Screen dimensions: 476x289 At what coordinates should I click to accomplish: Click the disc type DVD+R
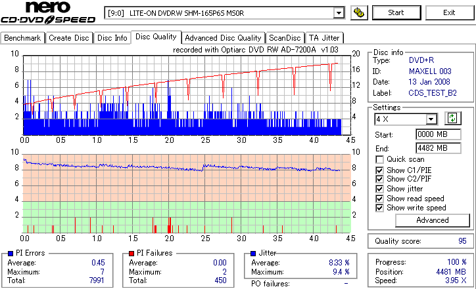pyautogui.click(x=421, y=60)
